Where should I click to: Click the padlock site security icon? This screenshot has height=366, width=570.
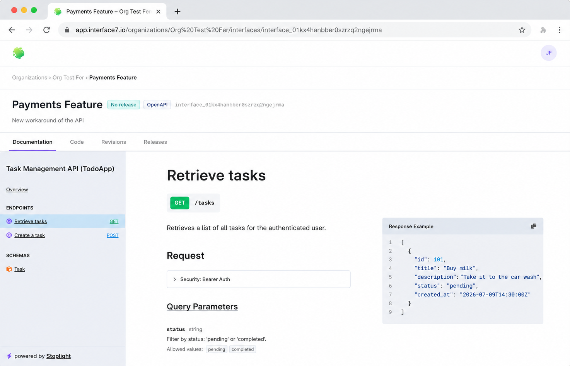point(67,30)
